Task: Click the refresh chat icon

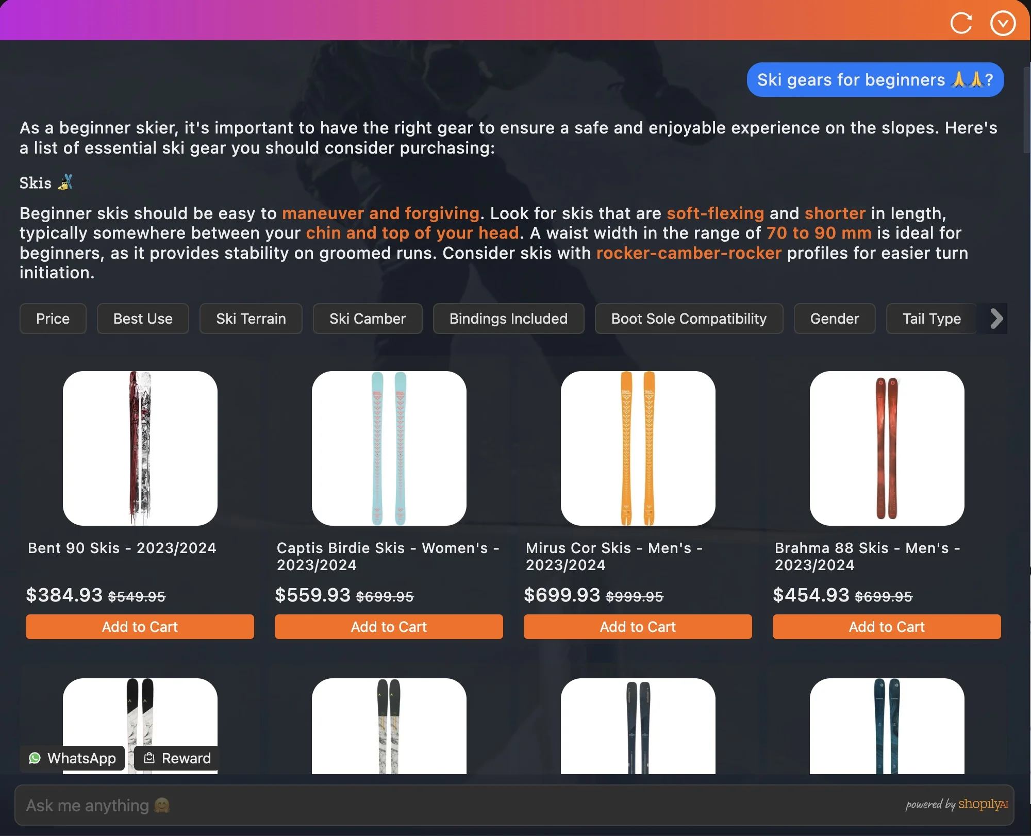Action: coord(961,23)
